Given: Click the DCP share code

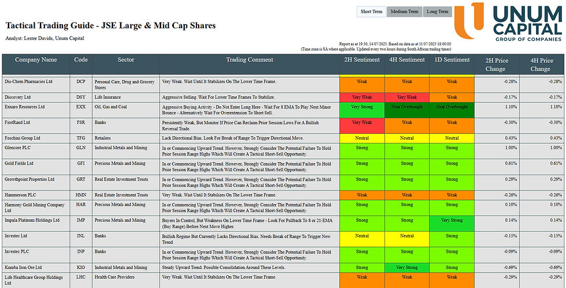Looking at the screenshot, I should [81, 81].
